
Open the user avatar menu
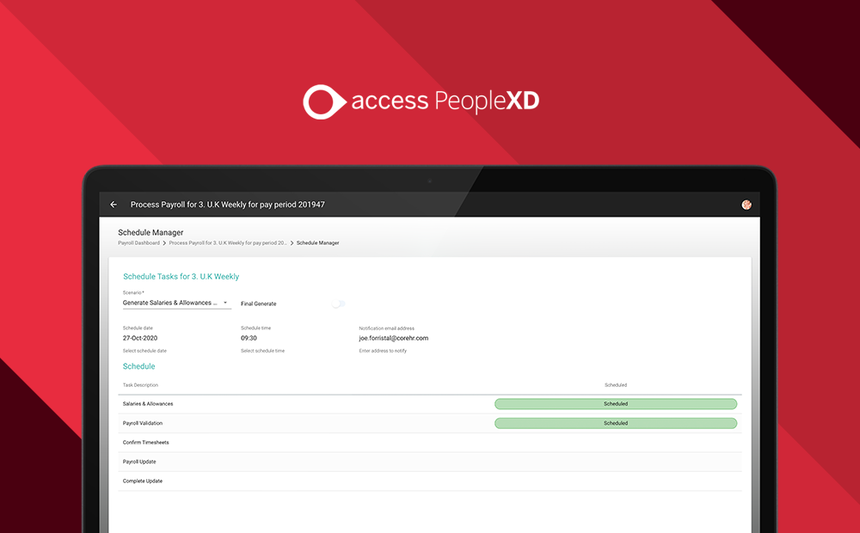tap(746, 205)
